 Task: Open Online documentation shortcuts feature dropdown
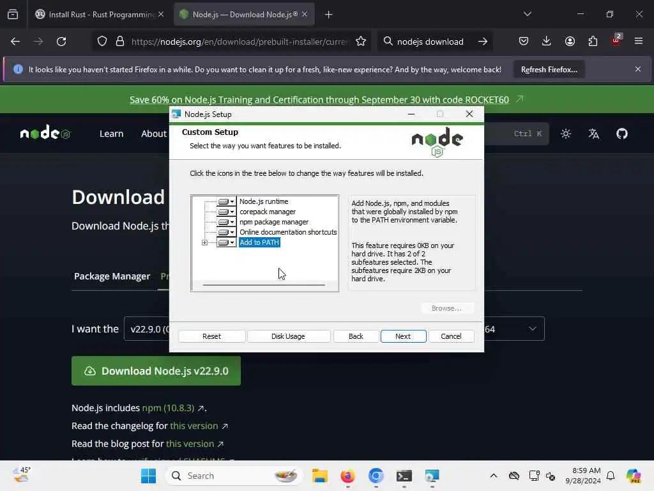[x=227, y=232]
